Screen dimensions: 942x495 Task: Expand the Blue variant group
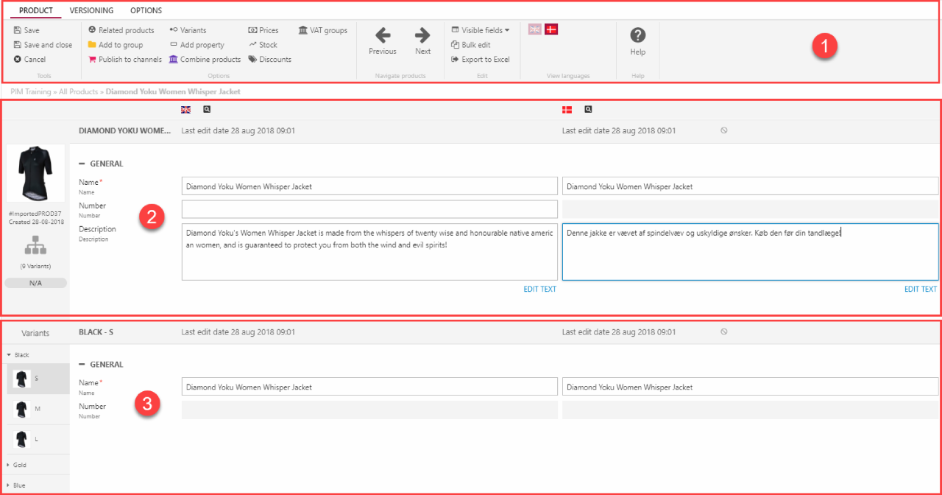tap(9, 485)
